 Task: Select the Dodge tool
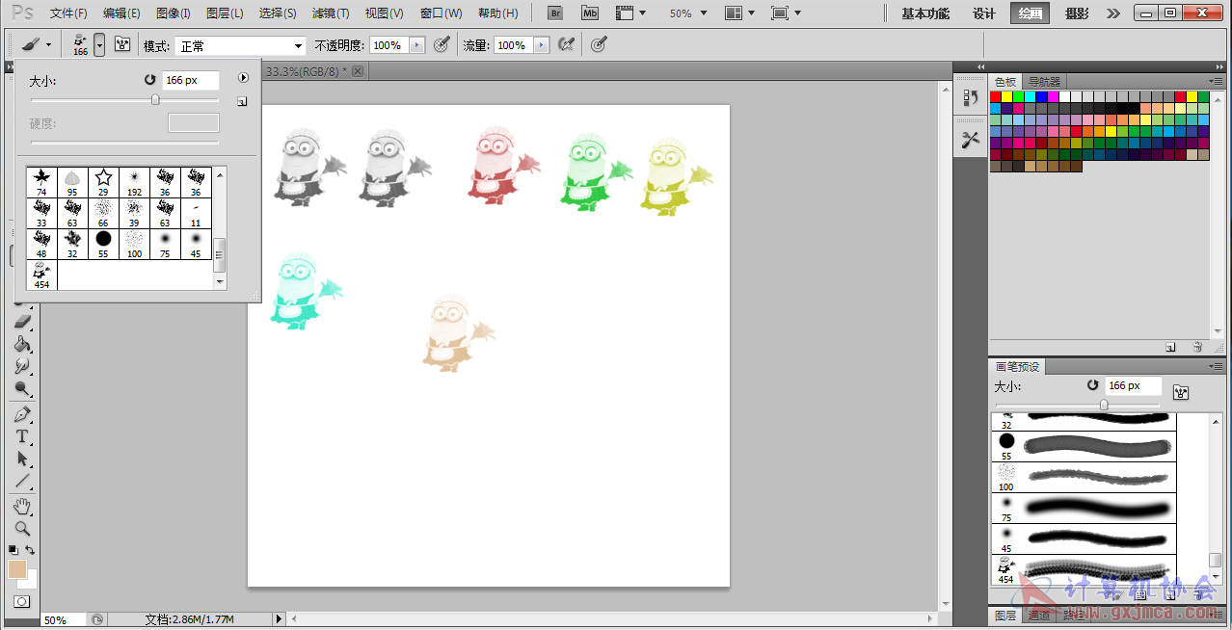pos(22,389)
